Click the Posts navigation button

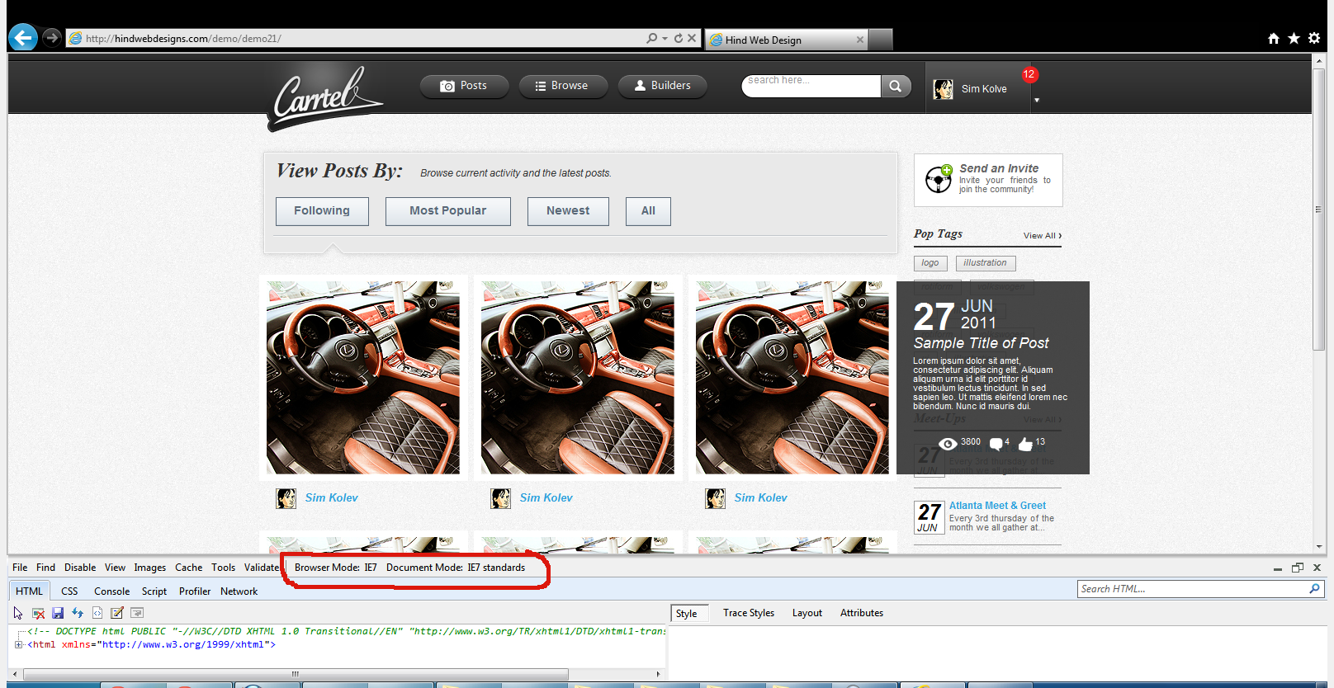tap(464, 86)
